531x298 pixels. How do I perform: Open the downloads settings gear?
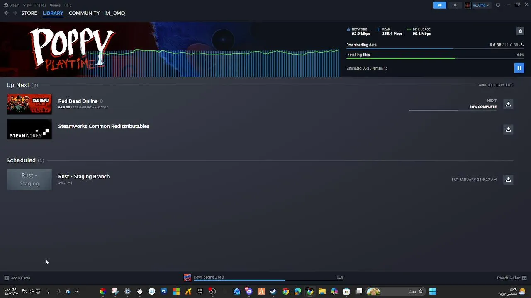[x=520, y=31]
